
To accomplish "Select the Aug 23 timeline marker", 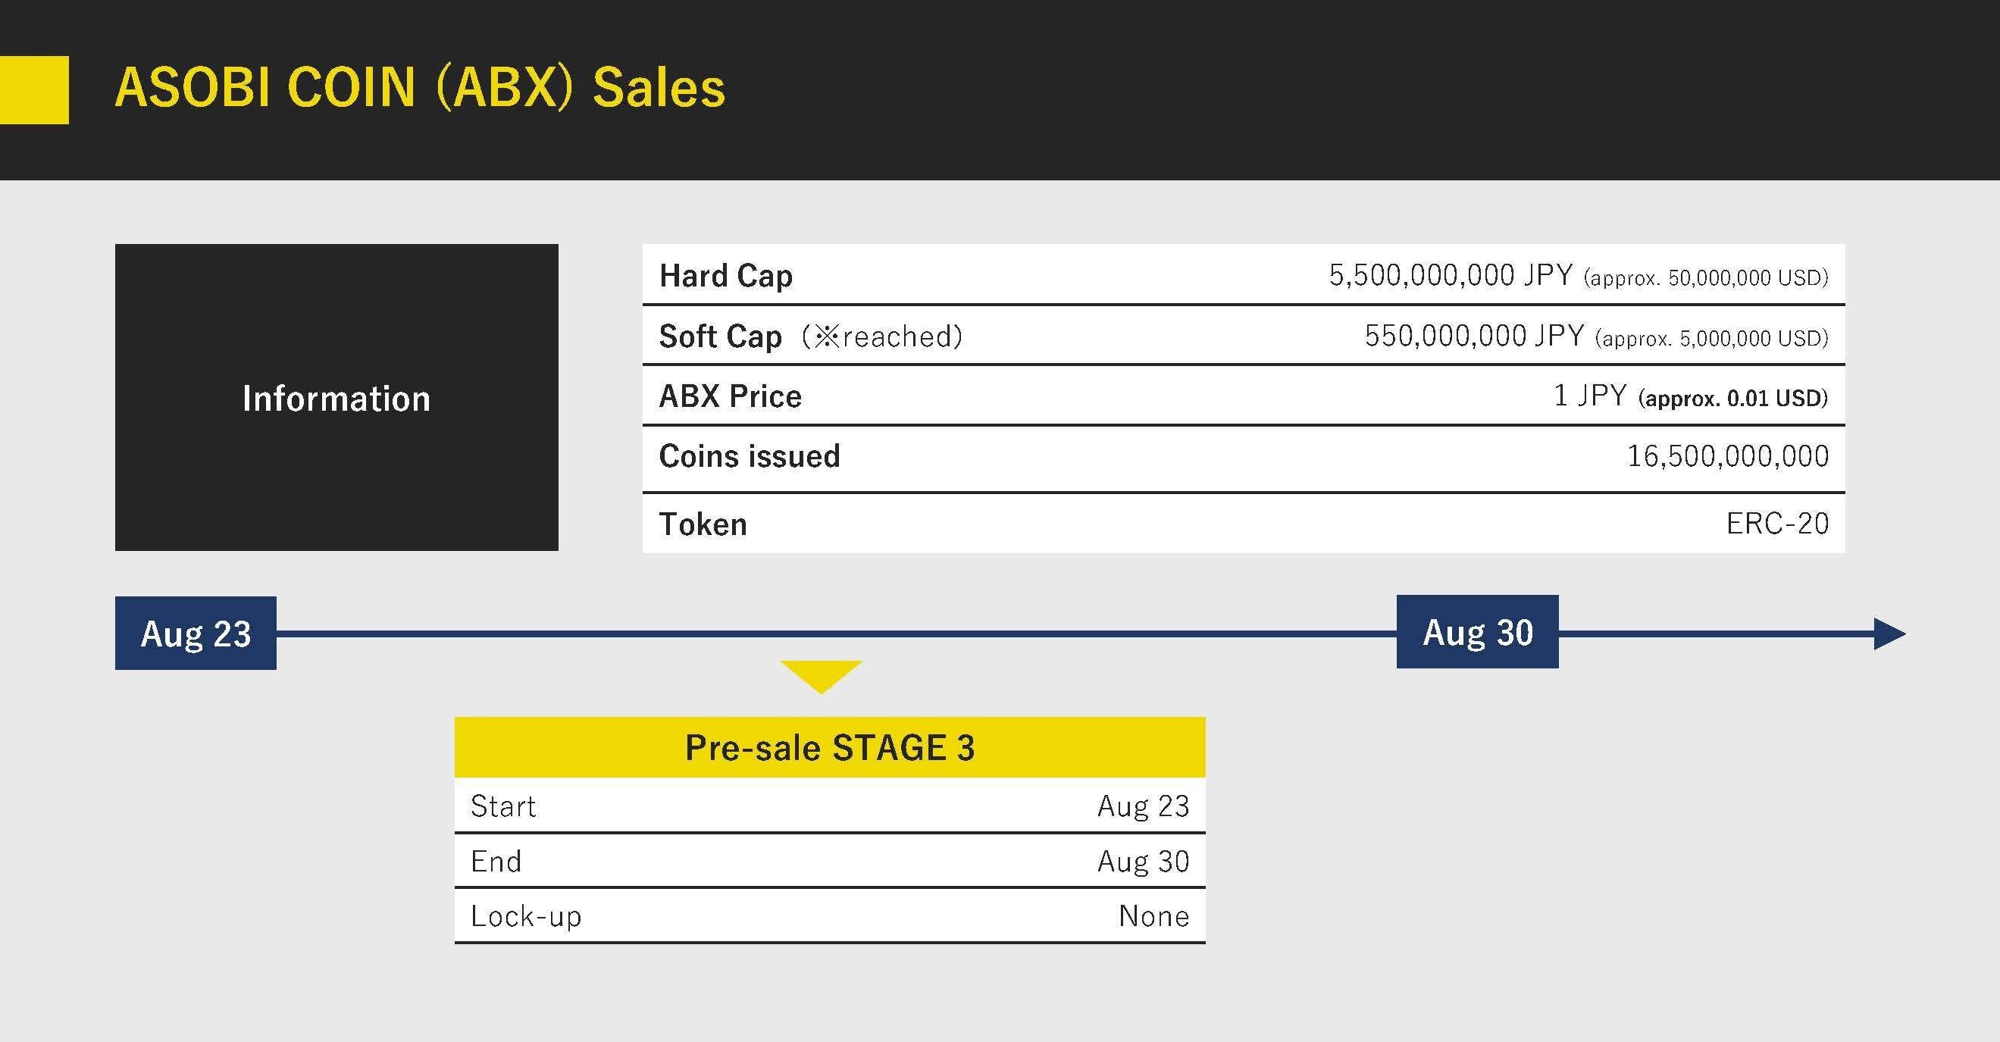I will 196,633.
